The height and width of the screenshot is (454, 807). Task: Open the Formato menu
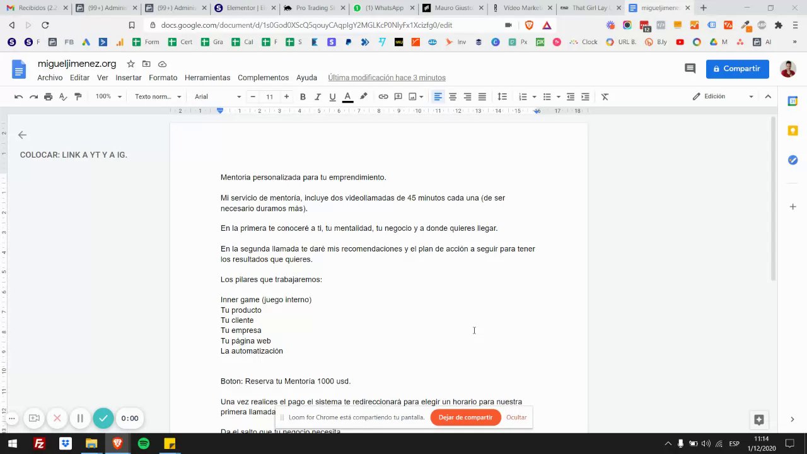163,78
